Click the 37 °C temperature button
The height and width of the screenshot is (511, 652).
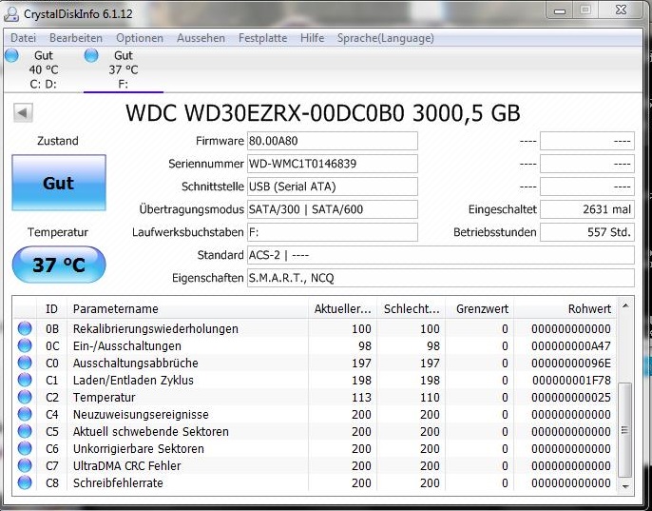click(x=59, y=265)
